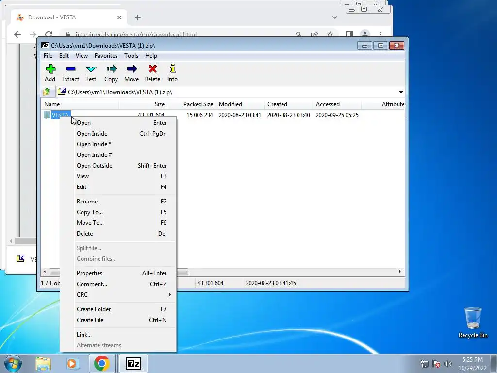Click the Action Center flag tray icon
This screenshot has height=373, width=497.
point(436,364)
